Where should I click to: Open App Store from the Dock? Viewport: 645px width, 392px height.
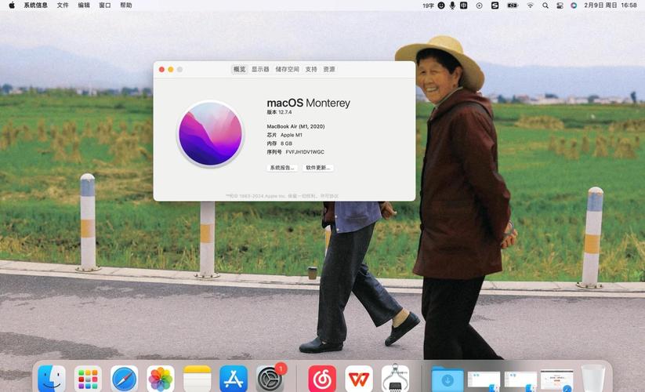pyautogui.click(x=234, y=379)
